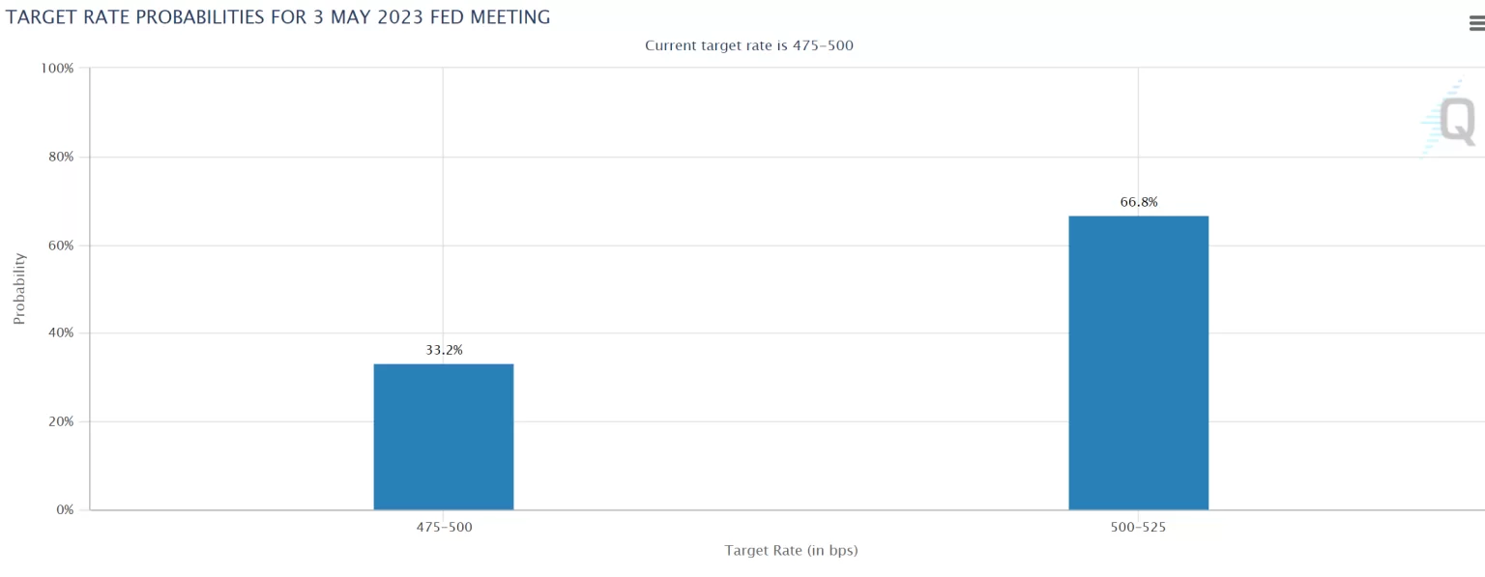Image resolution: width=1485 pixels, height=577 pixels.
Task: Click the 33.2% data label
Action: [444, 350]
